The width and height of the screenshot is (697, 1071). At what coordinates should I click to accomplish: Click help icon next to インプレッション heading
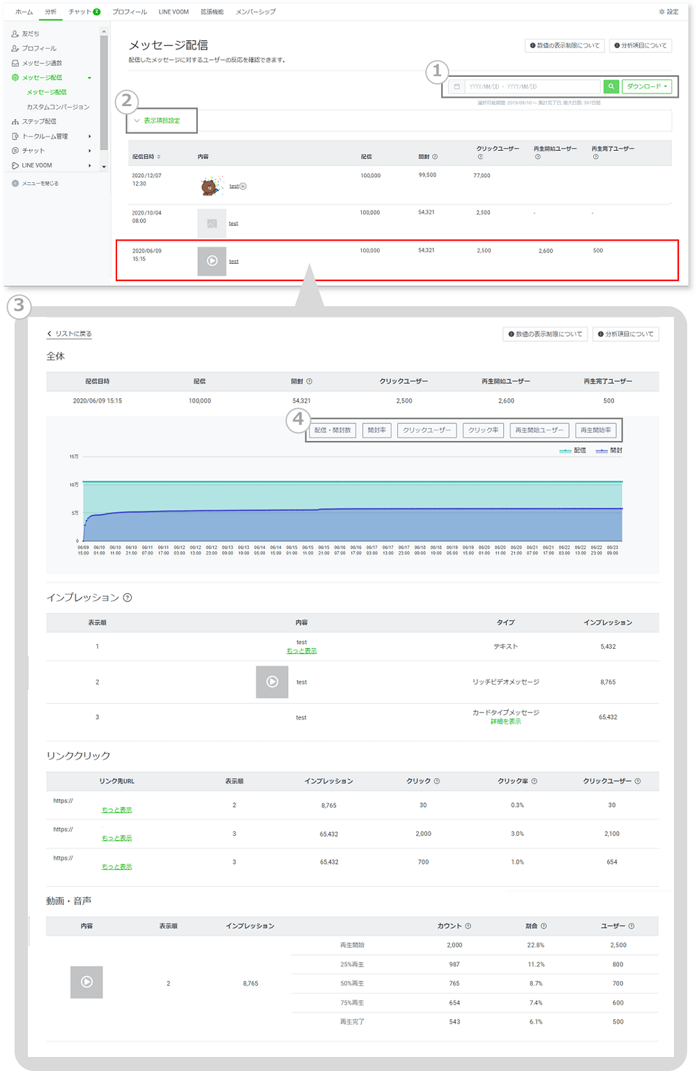click(x=128, y=597)
